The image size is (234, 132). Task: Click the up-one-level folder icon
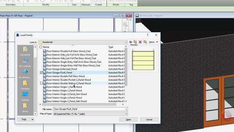(135, 42)
